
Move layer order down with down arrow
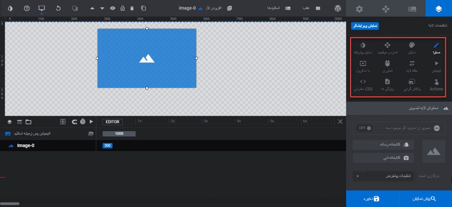[x=102, y=8]
